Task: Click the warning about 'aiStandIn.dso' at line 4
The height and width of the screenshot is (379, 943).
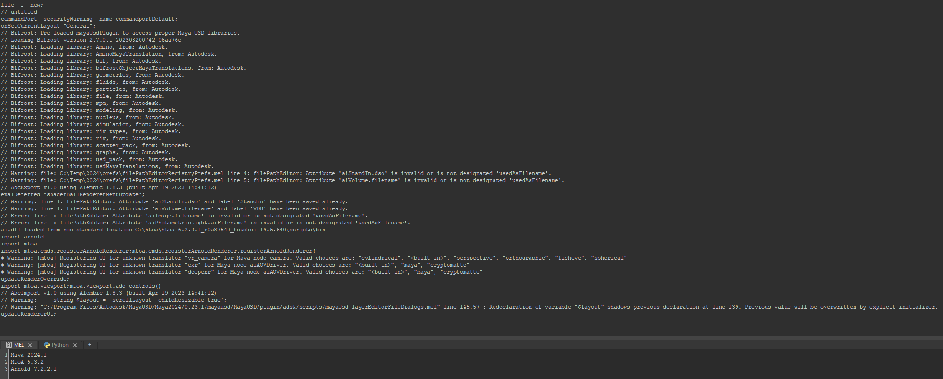Action: point(276,174)
